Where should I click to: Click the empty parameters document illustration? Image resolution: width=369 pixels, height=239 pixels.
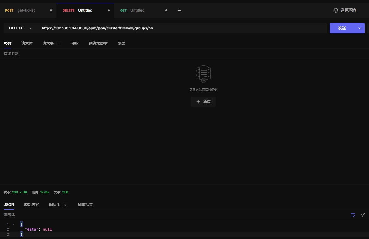(203, 74)
